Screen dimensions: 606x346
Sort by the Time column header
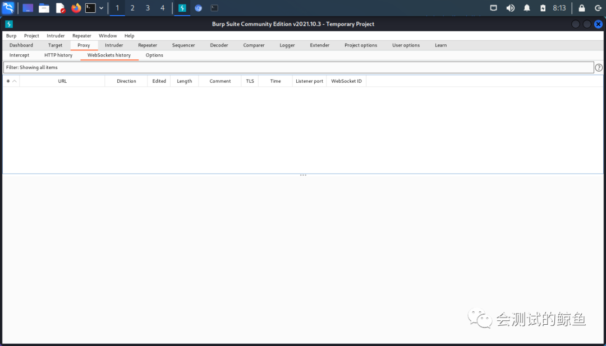click(x=276, y=81)
